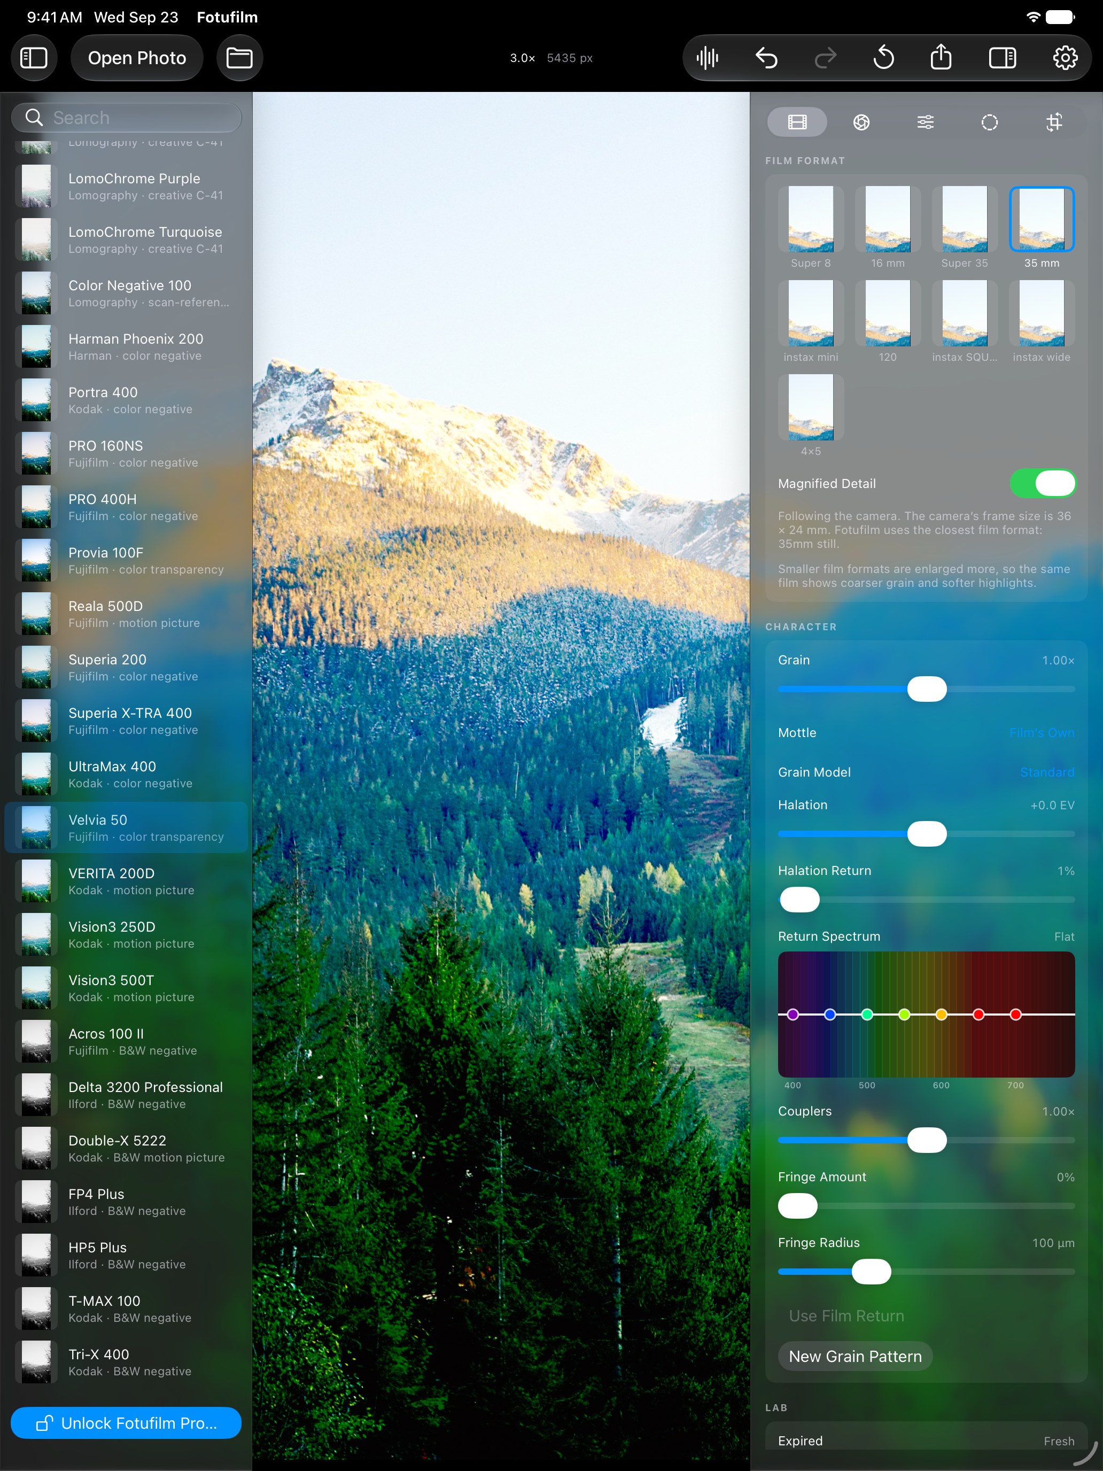Share or export the photo
Viewport: 1103px width, 1471px height.
pyautogui.click(x=941, y=58)
